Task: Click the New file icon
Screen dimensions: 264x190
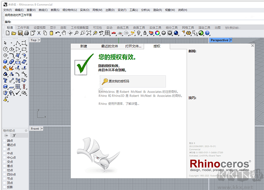Action: pos(7,33)
